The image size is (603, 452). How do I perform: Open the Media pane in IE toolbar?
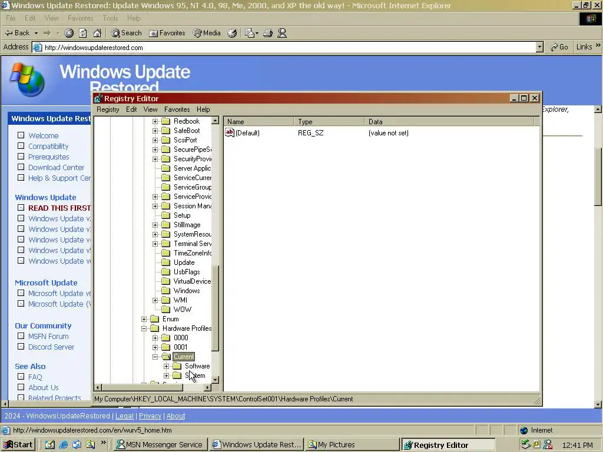[207, 33]
